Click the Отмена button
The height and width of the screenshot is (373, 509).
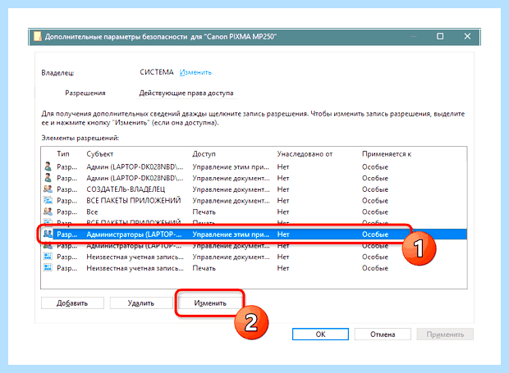pyautogui.click(x=383, y=334)
